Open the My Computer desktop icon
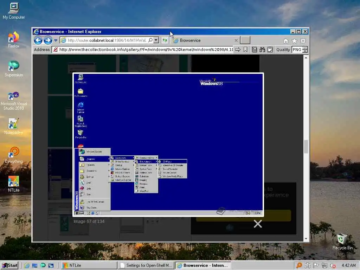 click(x=14, y=11)
